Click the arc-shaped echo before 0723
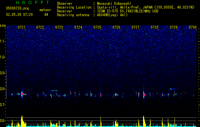200x127 pixels. tap(54, 90)
